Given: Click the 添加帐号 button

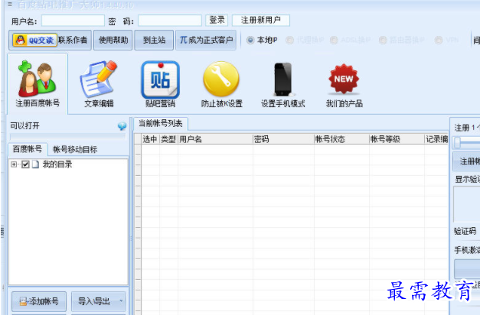Looking at the screenshot, I should [39, 301].
